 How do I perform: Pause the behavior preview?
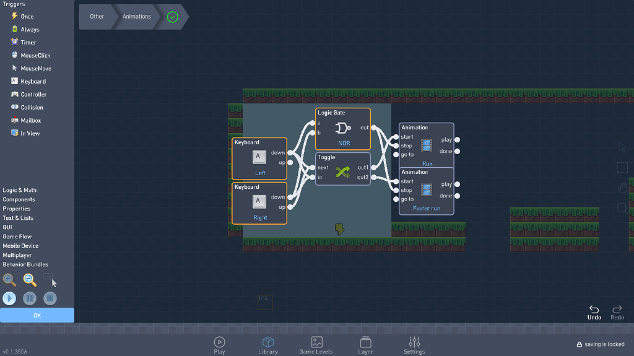point(30,298)
